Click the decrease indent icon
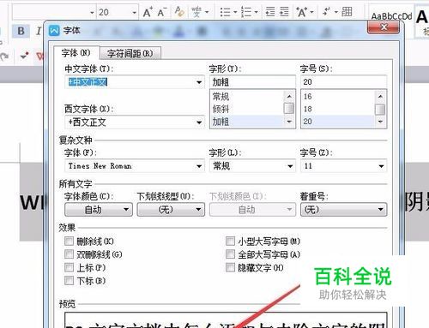Screen dimensions: 429x328 click(270, 12)
